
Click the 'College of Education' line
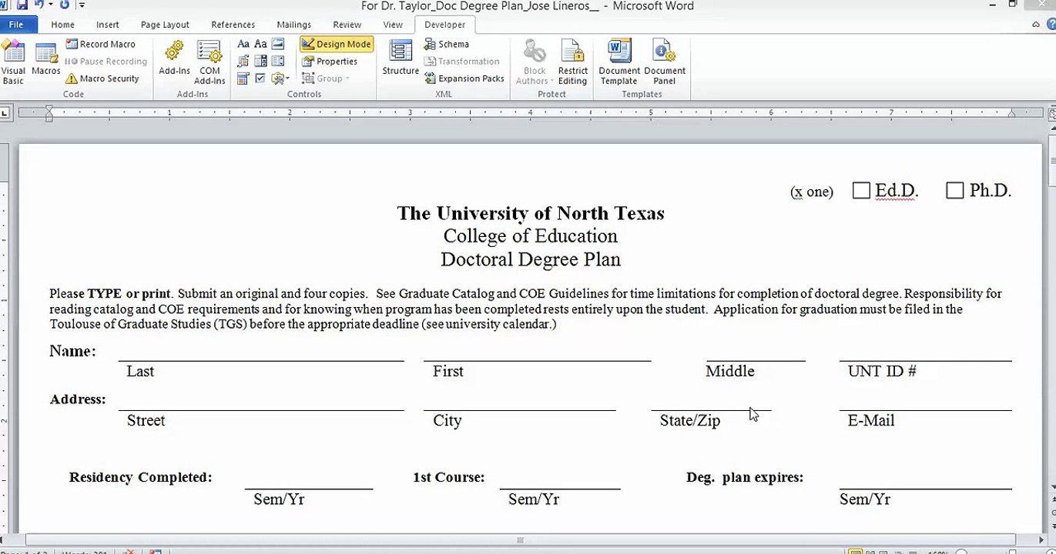(531, 236)
